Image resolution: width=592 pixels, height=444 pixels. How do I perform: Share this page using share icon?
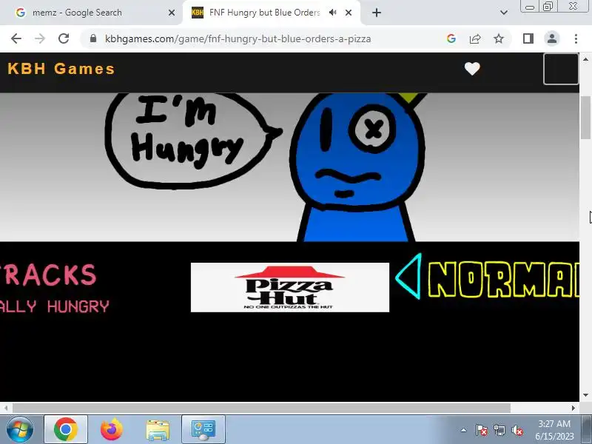click(475, 38)
